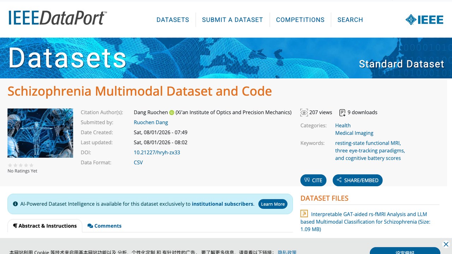Click the updated date 'Sat, 08/01/2026 - 08:02'
This screenshot has height=254, width=452.
pyautogui.click(x=161, y=143)
